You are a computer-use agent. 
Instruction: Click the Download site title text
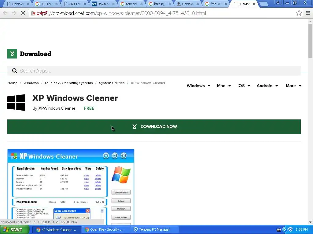coord(36,54)
